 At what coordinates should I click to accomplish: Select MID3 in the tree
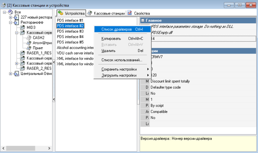click(31, 27)
